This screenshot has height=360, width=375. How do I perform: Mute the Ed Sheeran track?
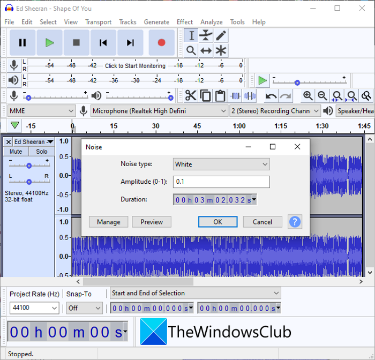coord(16,152)
